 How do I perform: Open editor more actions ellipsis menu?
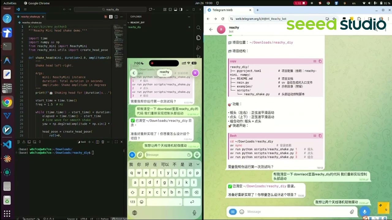[121, 17]
